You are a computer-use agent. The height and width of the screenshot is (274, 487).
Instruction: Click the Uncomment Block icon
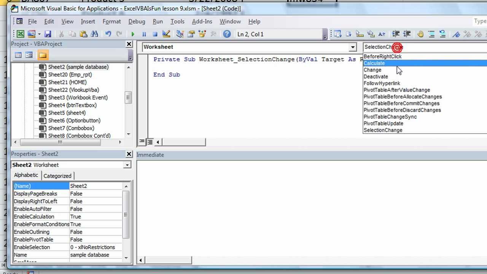tap(442, 34)
